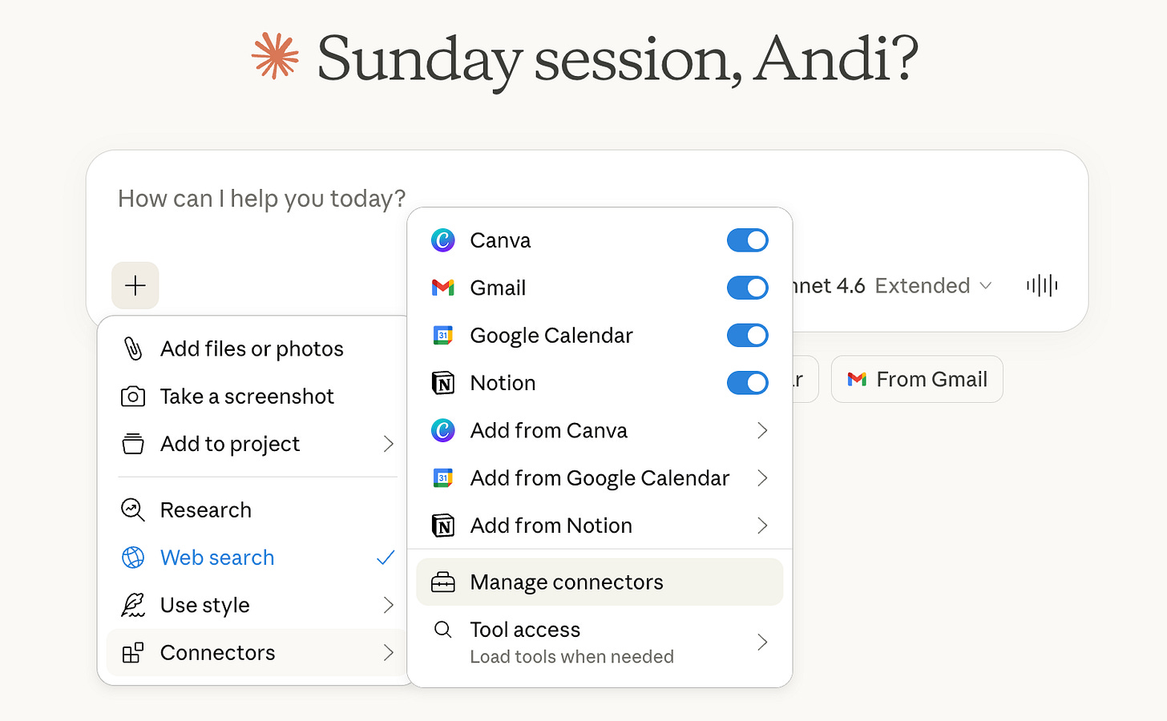The image size is (1167, 721).
Task: Click the 'How can I help' input field
Action: [261, 199]
